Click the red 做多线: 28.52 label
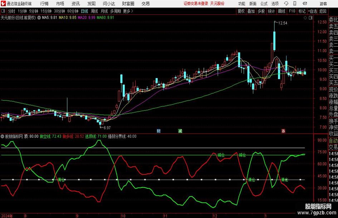The image size is (338, 218). (73, 136)
